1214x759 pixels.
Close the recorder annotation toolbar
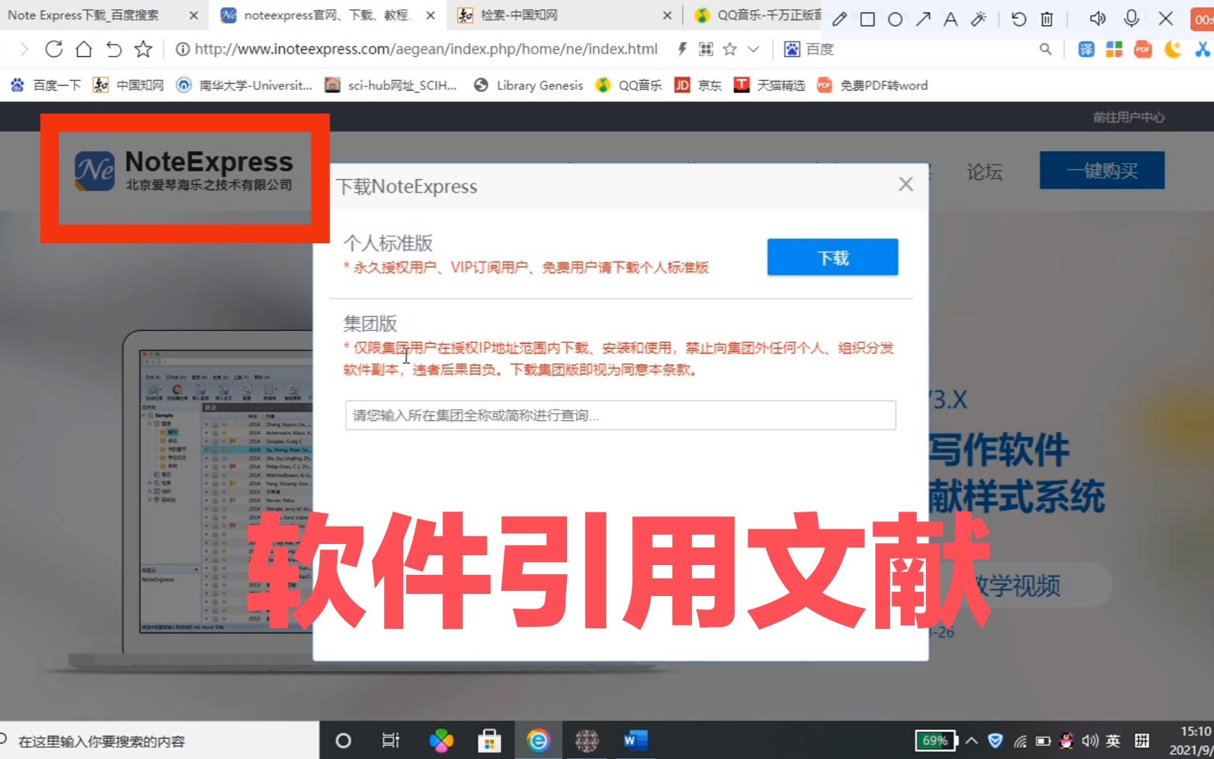(1166, 18)
